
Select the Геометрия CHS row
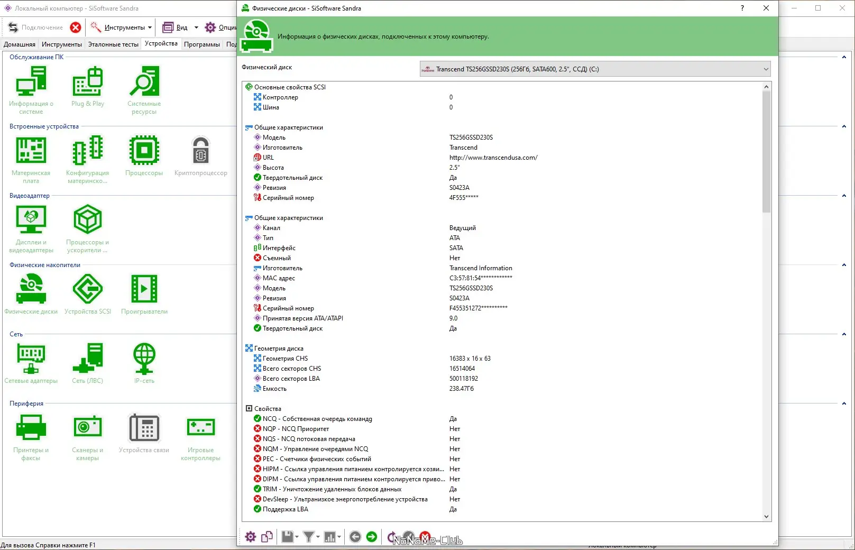(x=502, y=359)
